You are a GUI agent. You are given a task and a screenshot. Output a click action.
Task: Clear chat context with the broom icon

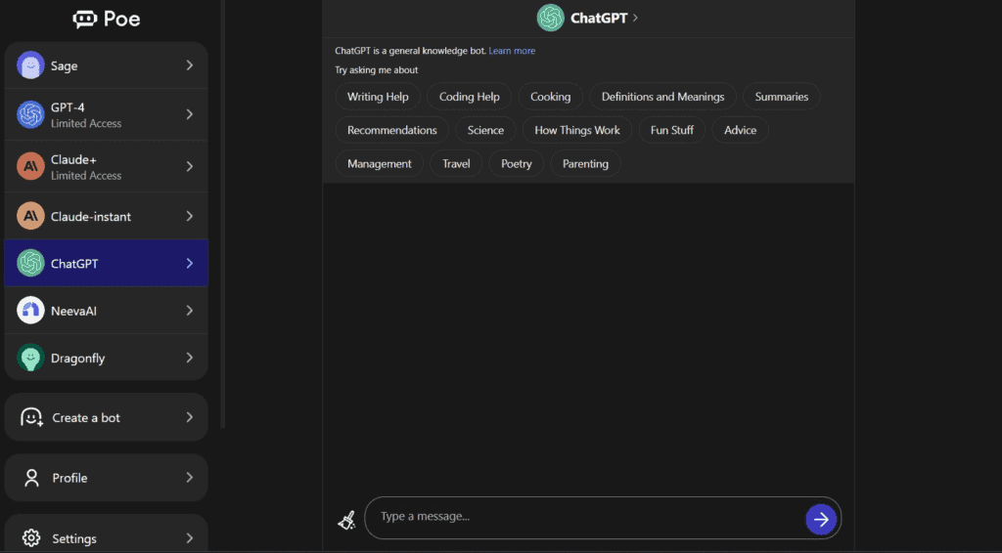tap(346, 520)
